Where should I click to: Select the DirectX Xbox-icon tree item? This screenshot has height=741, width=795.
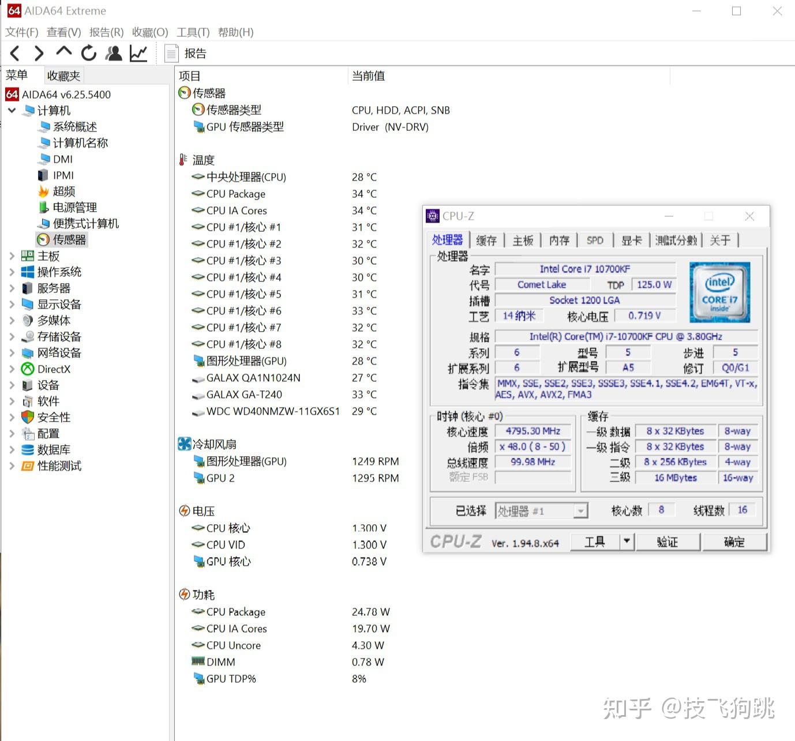click(x=46, y=369)
